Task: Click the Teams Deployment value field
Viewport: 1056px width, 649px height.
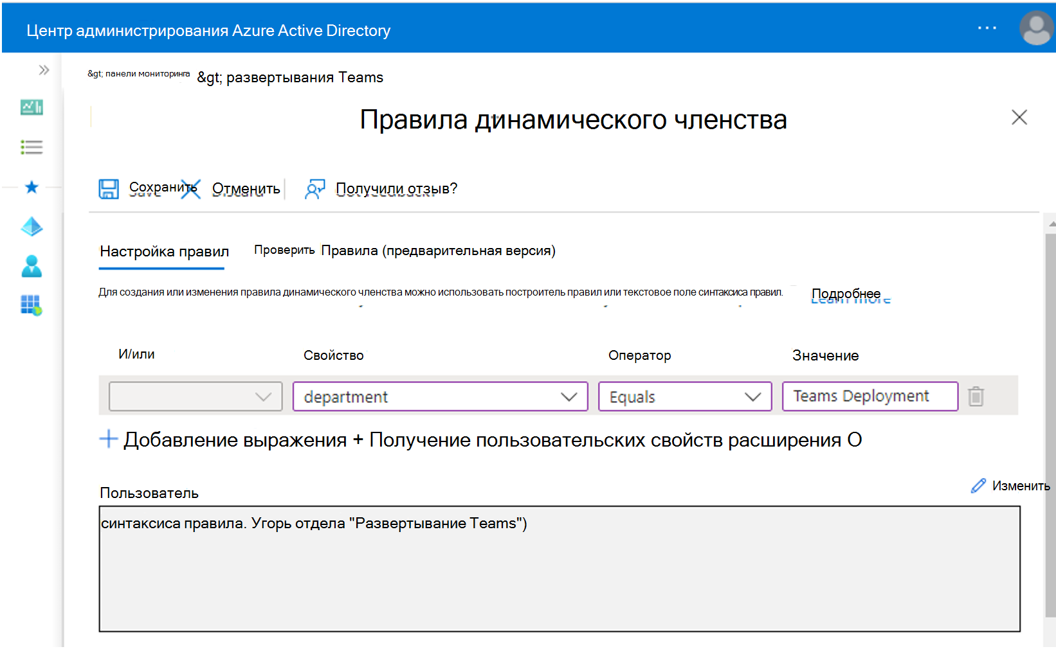Action: (x=870, y=396)
